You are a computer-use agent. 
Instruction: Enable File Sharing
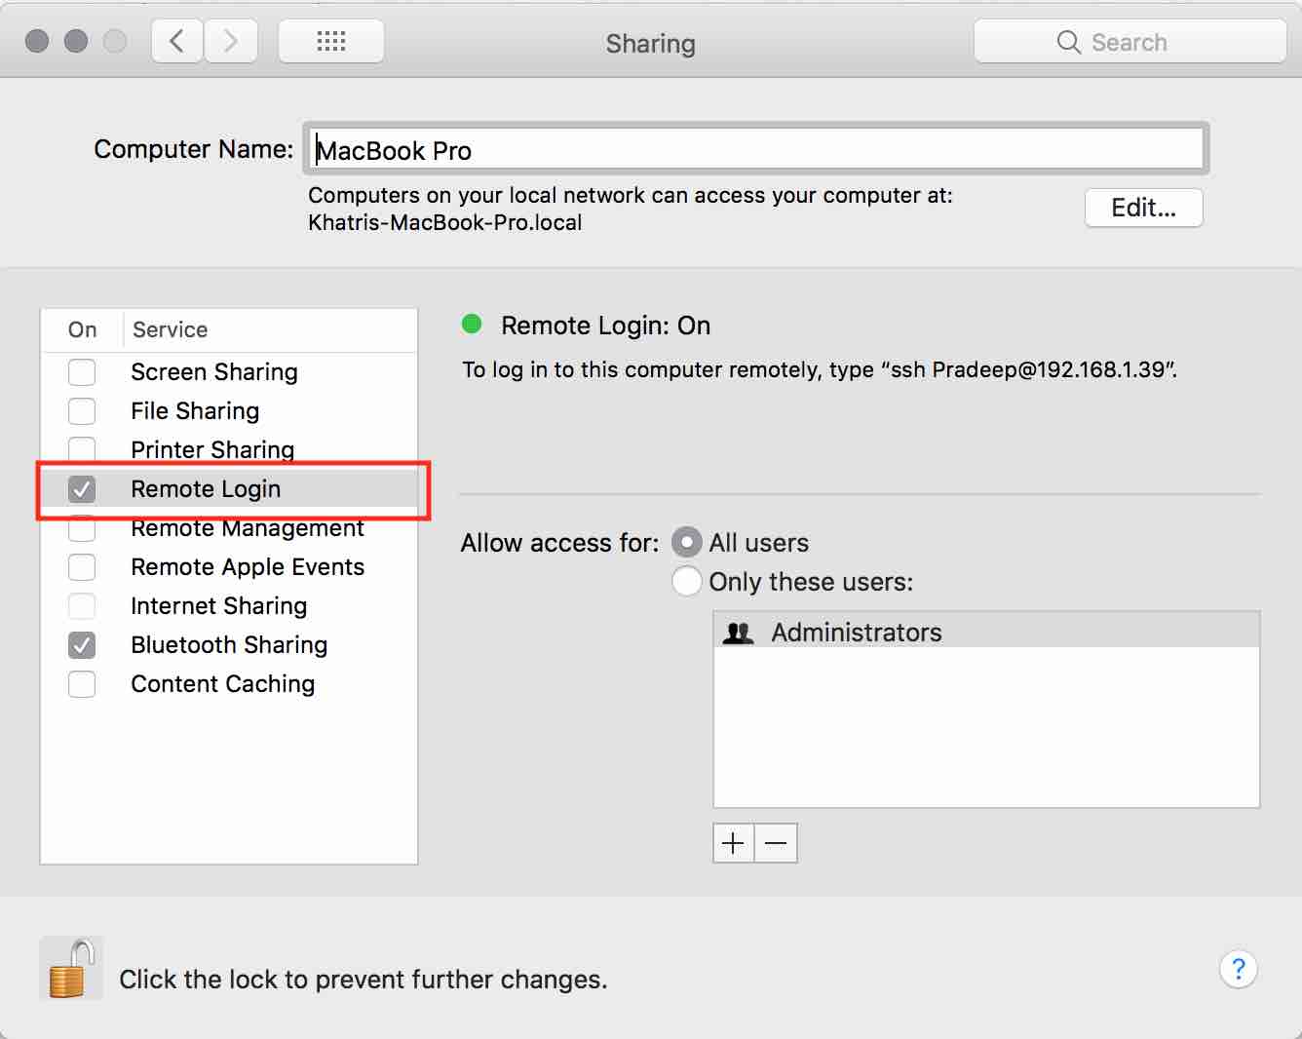pyautogui.click(x=82, y=411)
